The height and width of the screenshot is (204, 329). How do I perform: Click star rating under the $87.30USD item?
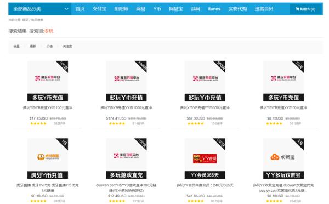point(196,123)
